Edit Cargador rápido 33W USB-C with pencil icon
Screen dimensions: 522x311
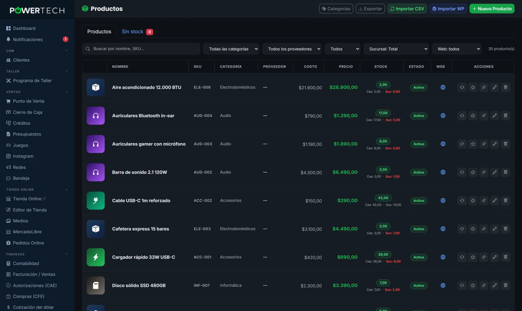tap(495, 257)
